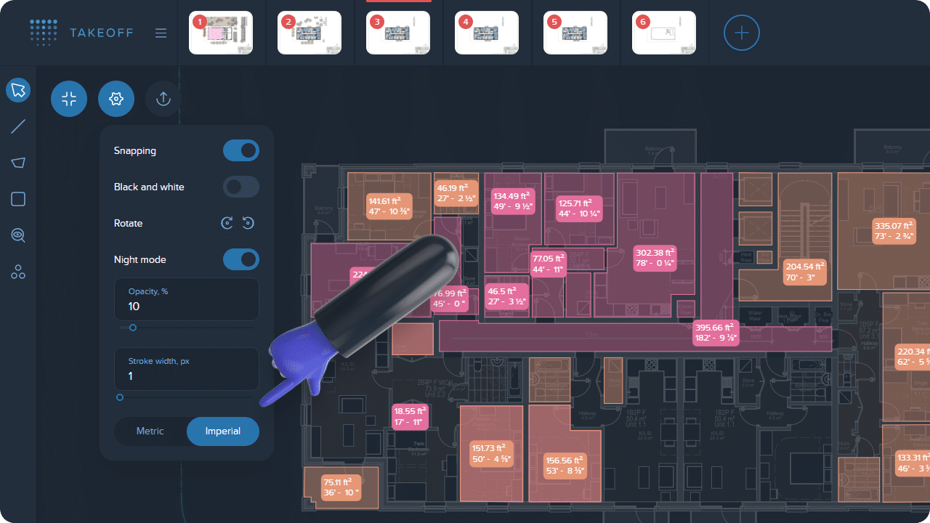Select the 220.34 ft² area label
This screenshot has height=523, width=930.
(x=913, y=357)
